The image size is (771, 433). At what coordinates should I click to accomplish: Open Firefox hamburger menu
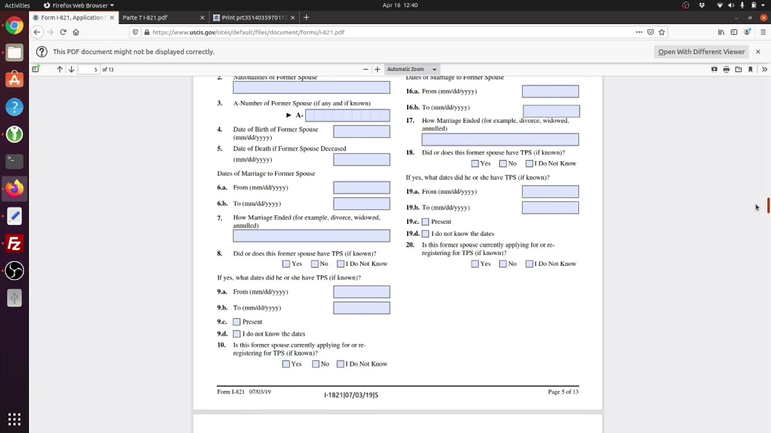763,32
